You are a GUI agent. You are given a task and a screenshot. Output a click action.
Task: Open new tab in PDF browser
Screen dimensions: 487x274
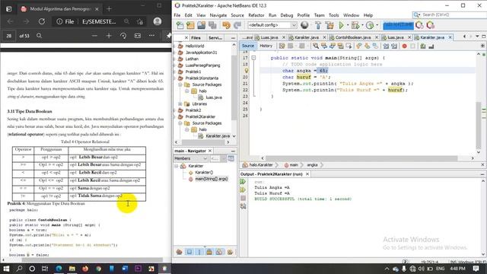[x=109, y=9]
